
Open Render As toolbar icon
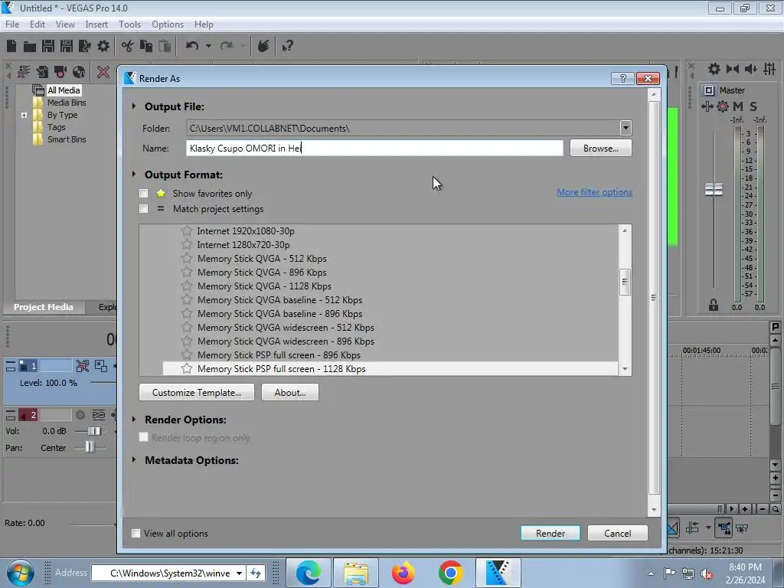point(85,46)
